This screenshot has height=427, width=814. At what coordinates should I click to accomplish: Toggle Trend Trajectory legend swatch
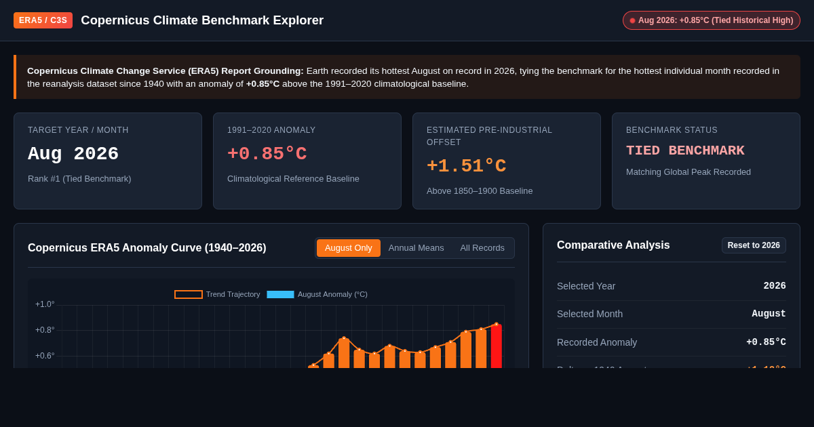coord(189,294)
